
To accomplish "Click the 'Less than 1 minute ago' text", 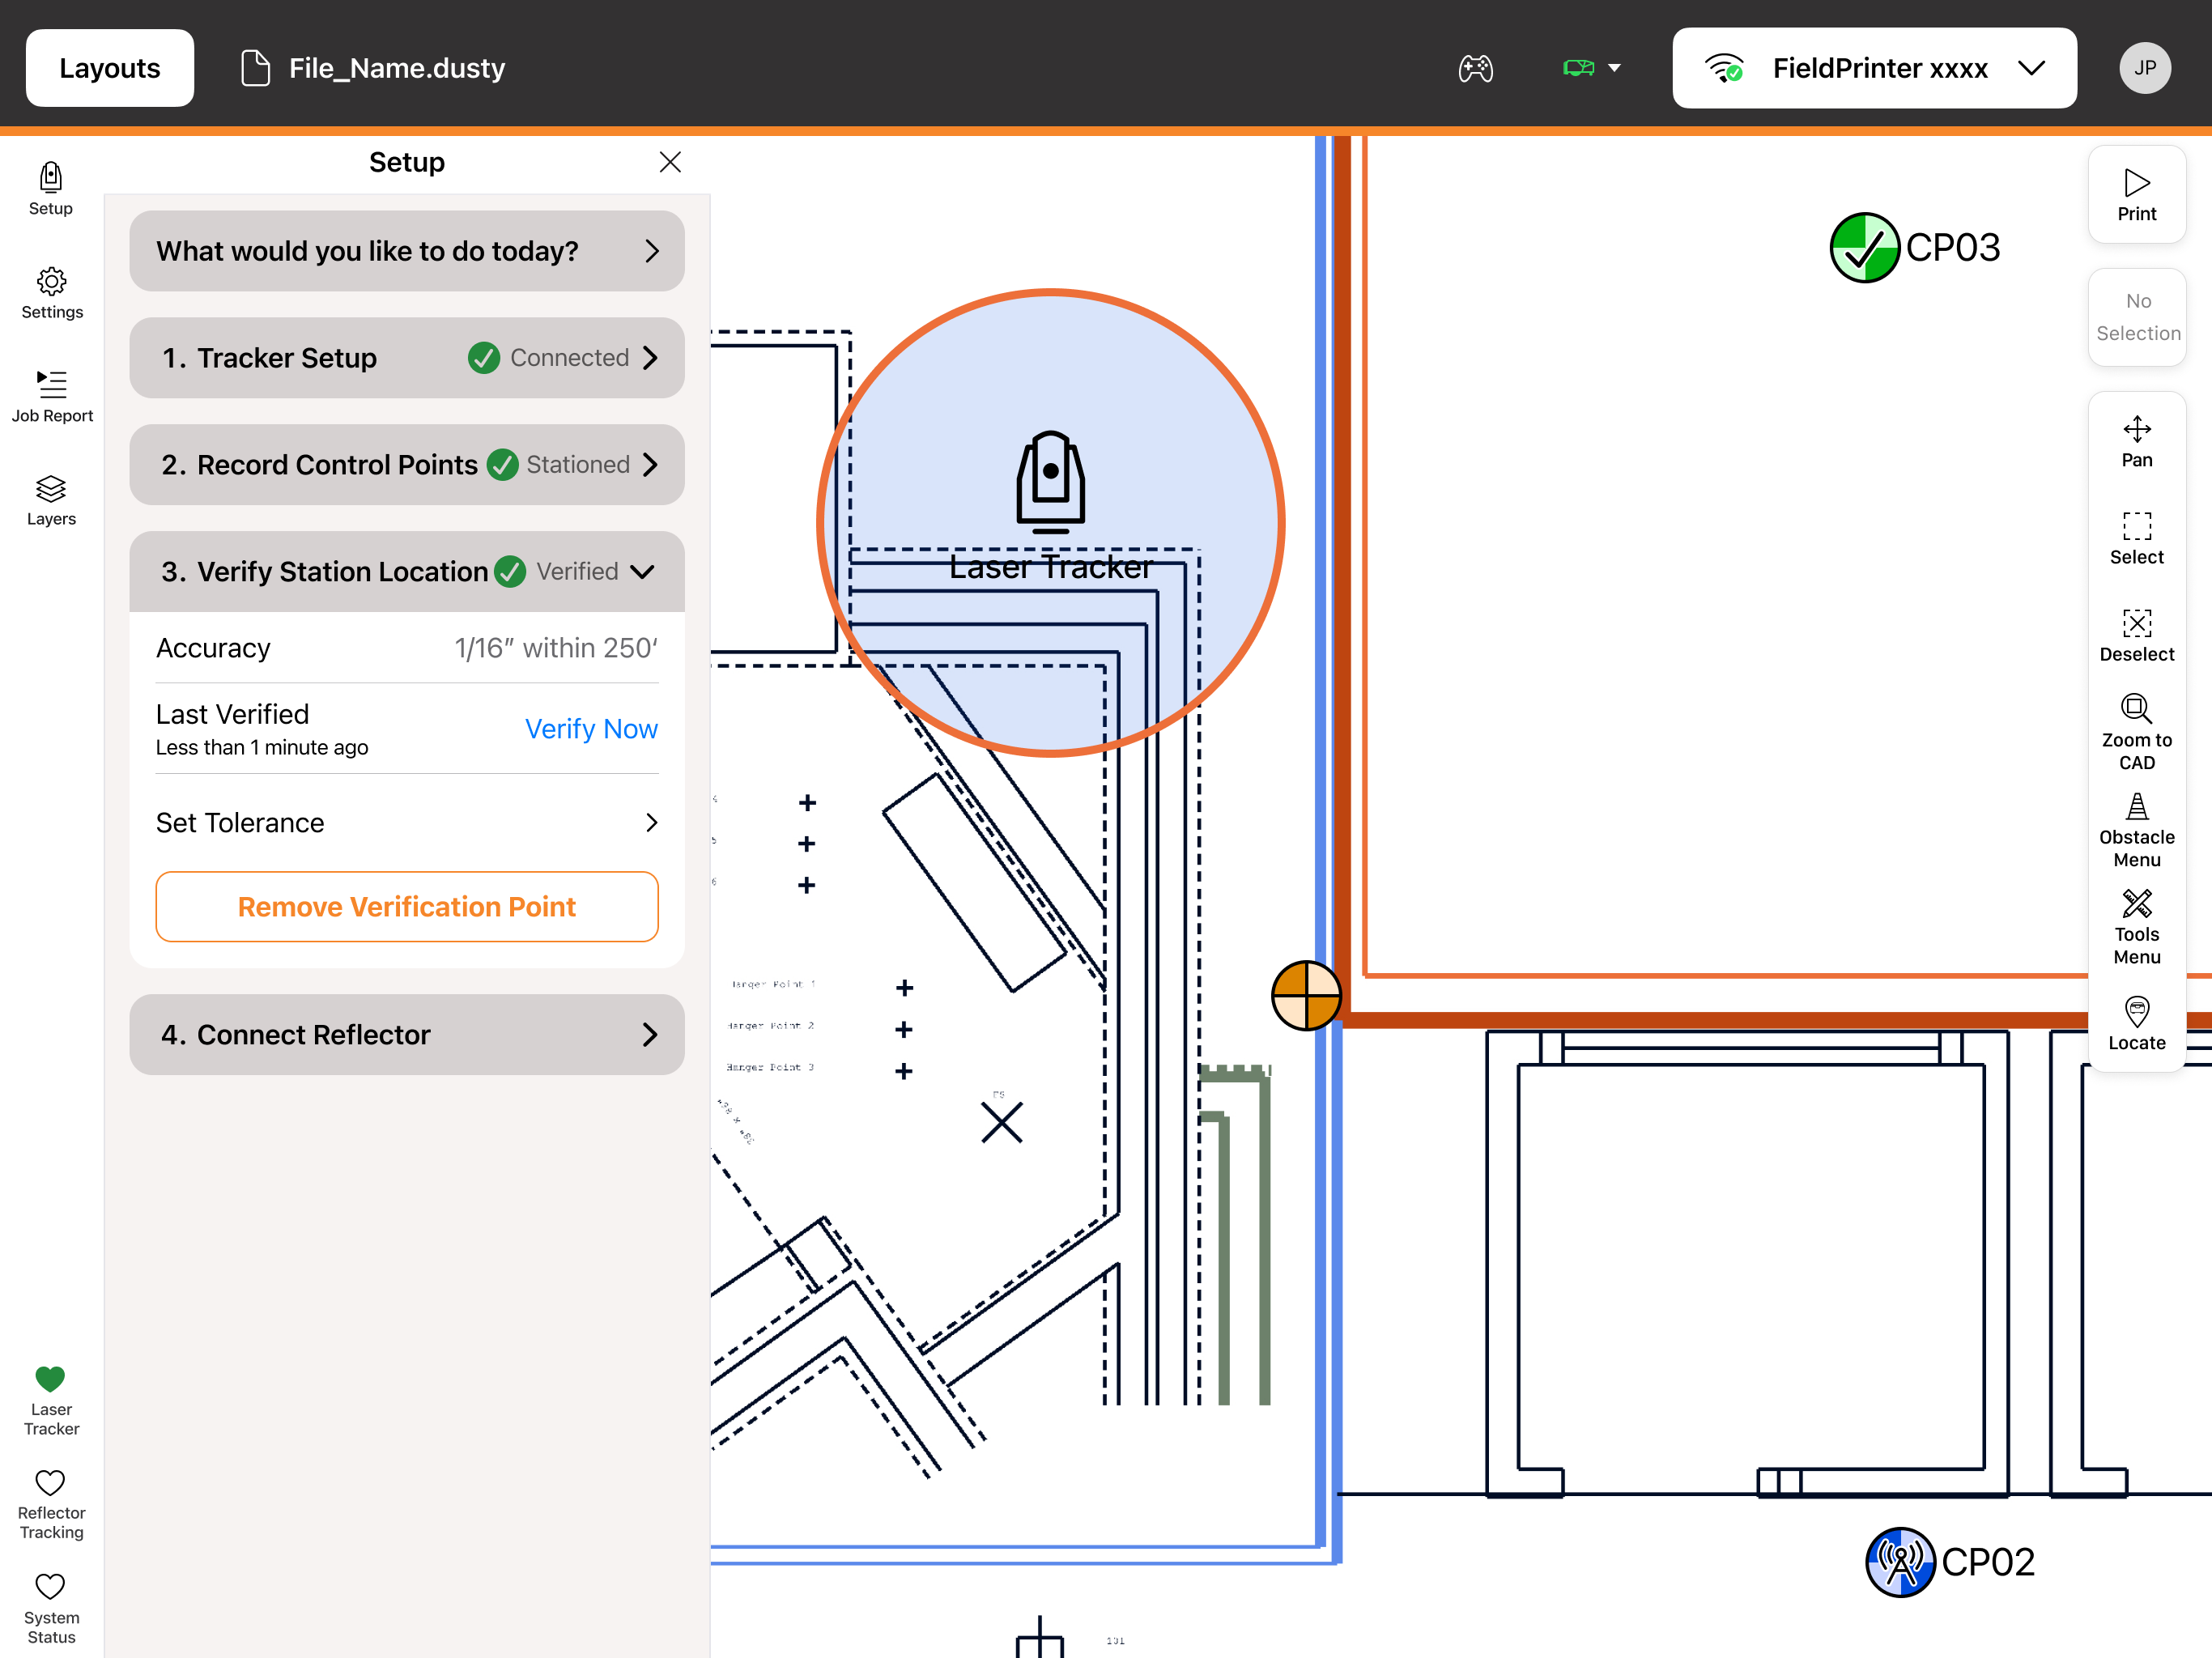I will (x=262, y=748).
